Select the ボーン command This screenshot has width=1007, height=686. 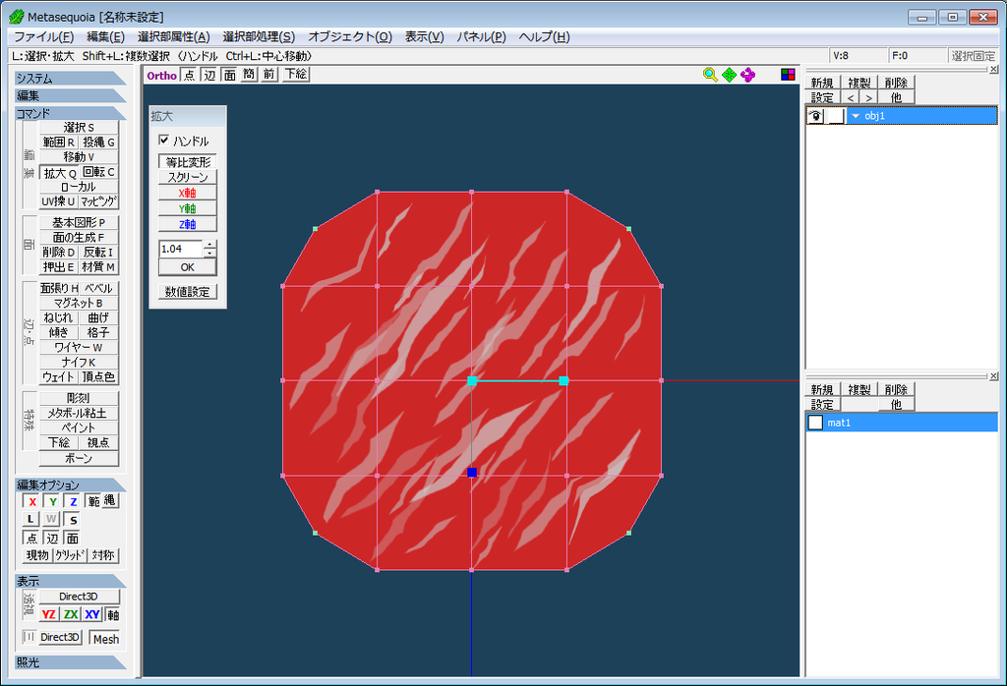pos(79,458)
